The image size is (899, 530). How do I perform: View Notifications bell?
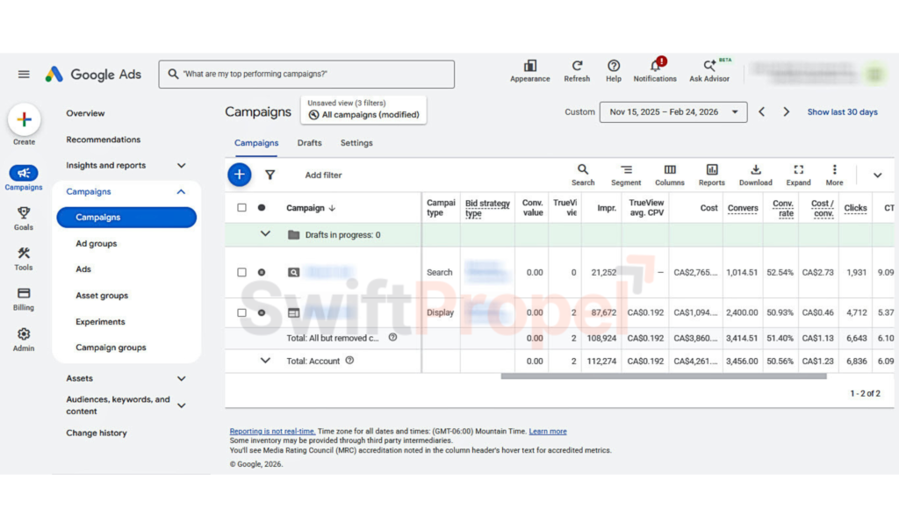click(x=655, y=71)
